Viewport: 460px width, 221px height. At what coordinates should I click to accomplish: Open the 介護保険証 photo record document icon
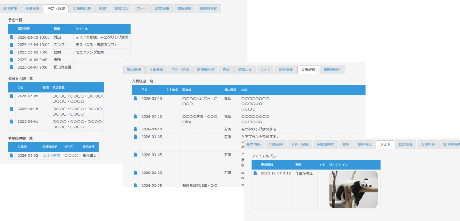tap(255, 173)
